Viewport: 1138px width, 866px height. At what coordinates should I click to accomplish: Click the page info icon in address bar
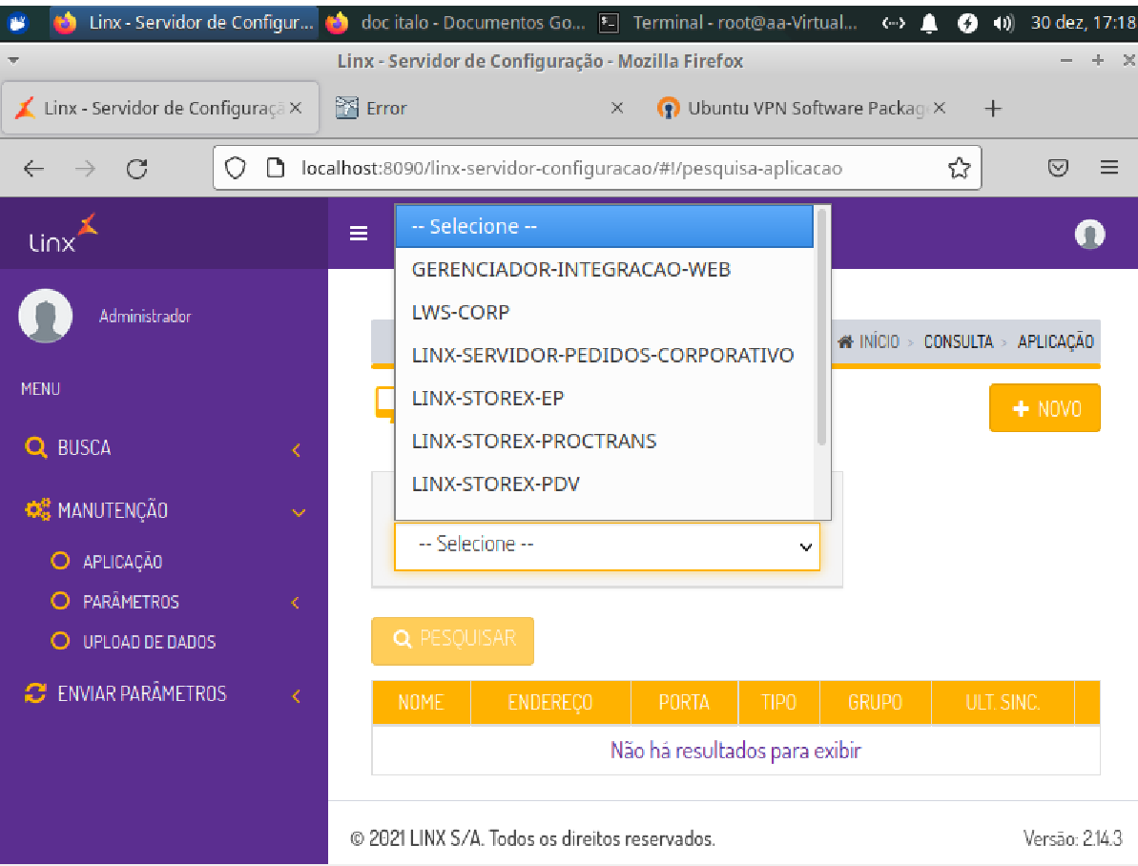point(275,169)
